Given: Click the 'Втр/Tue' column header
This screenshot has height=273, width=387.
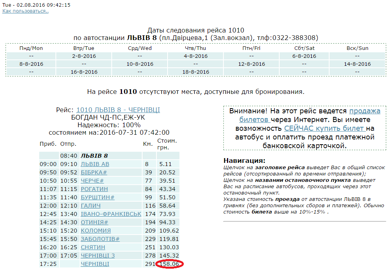Looking at the screenshot, I should click(84, 48).
